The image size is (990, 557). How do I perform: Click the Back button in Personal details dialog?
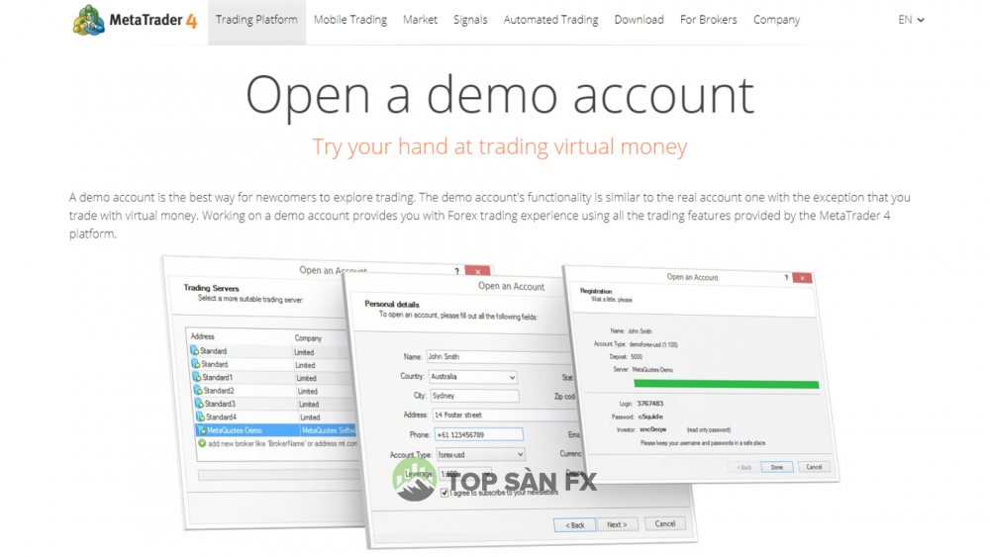click(574, 524)
